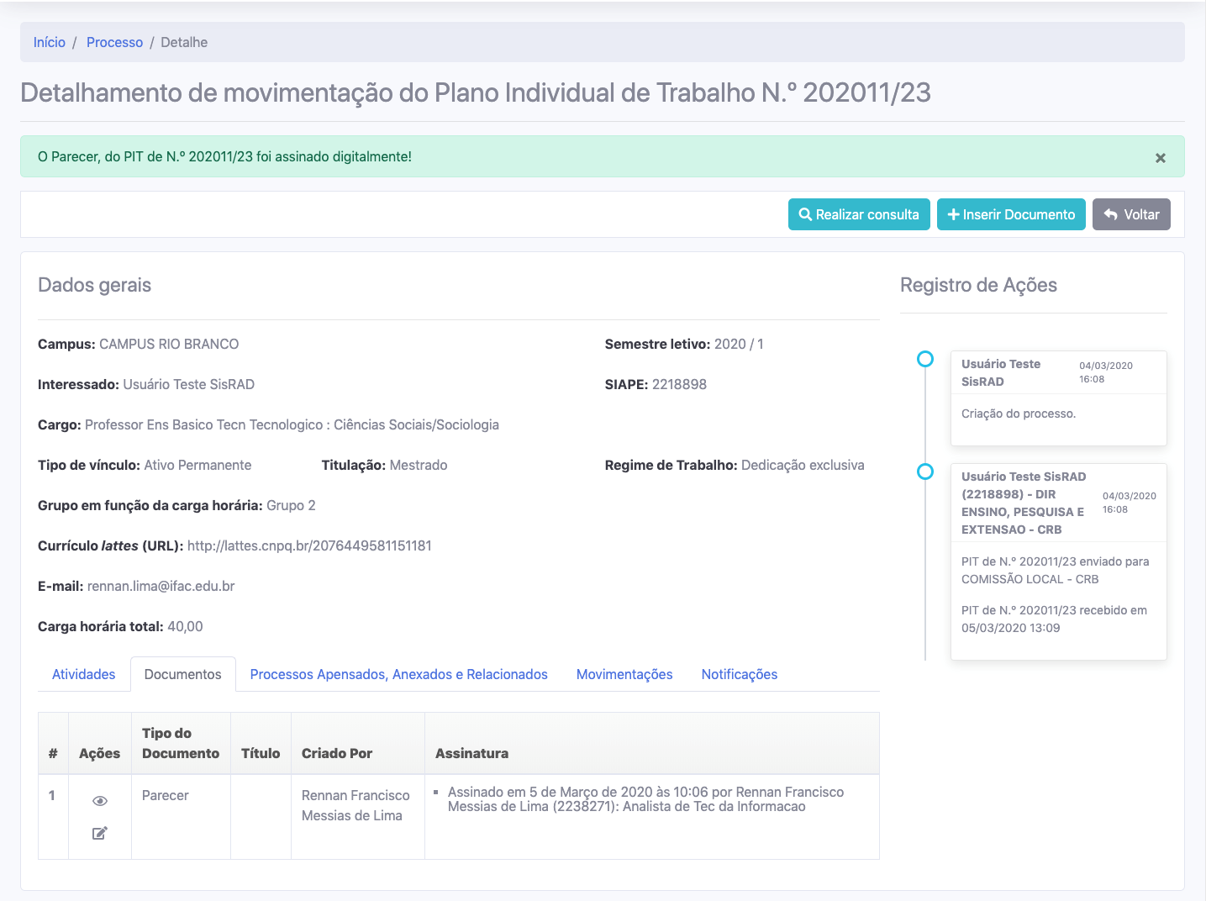
Task: Click the Criação do processo action card
Action: [x=1058, y=414]
